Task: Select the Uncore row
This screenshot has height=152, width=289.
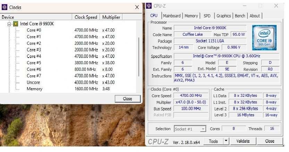Action: click(33, 83)
